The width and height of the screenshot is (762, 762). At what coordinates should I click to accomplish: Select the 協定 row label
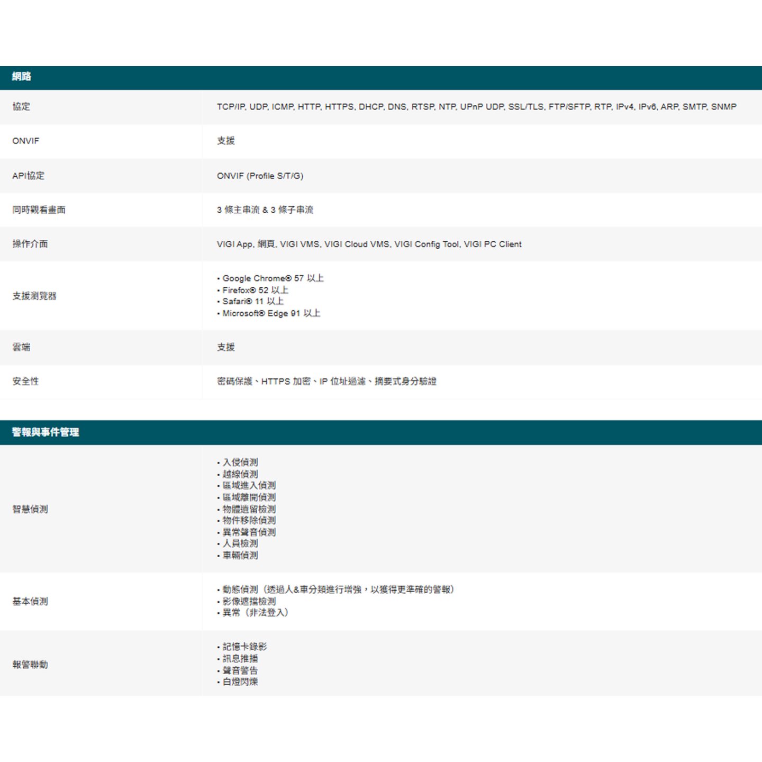pos(21,106)
